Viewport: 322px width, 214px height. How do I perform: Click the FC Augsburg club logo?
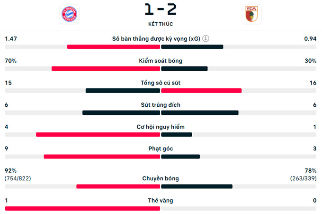click(251, 14)
